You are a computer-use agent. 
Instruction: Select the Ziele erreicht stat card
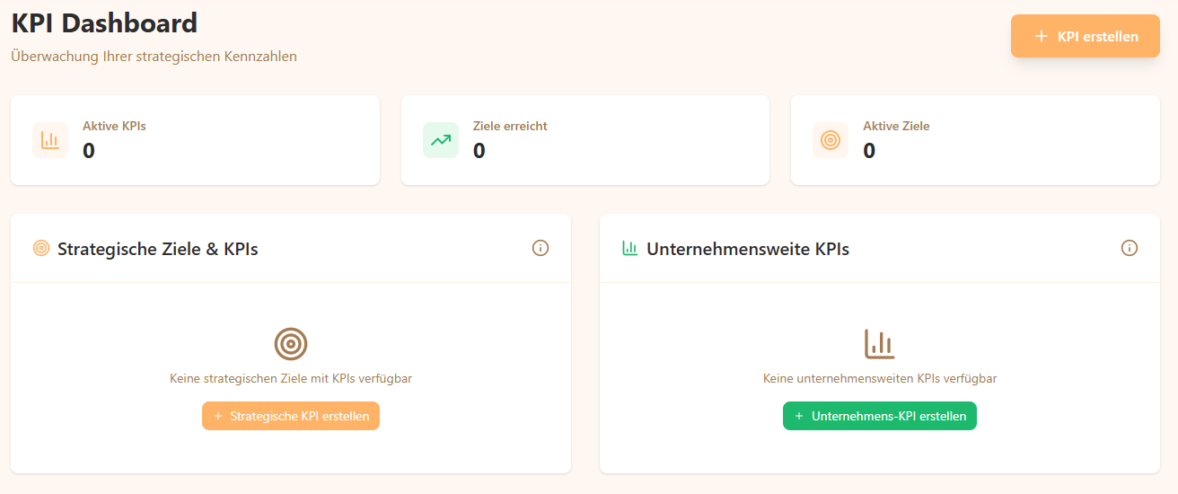click(x=585, y=140)
